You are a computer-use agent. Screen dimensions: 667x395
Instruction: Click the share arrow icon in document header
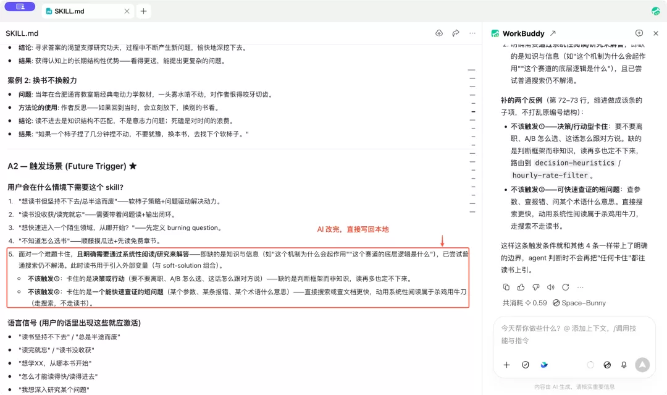click(456, 33)
